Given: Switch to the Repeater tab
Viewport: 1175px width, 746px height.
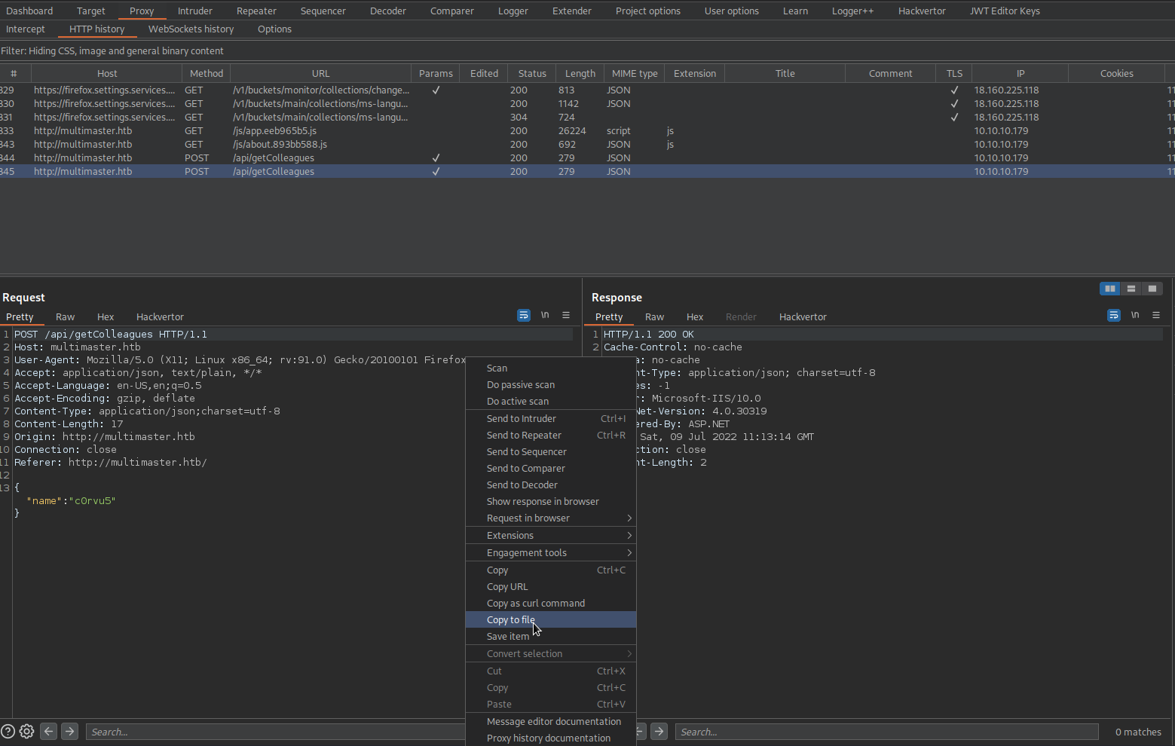Looking at the screenshot, I should pos(256,11).
